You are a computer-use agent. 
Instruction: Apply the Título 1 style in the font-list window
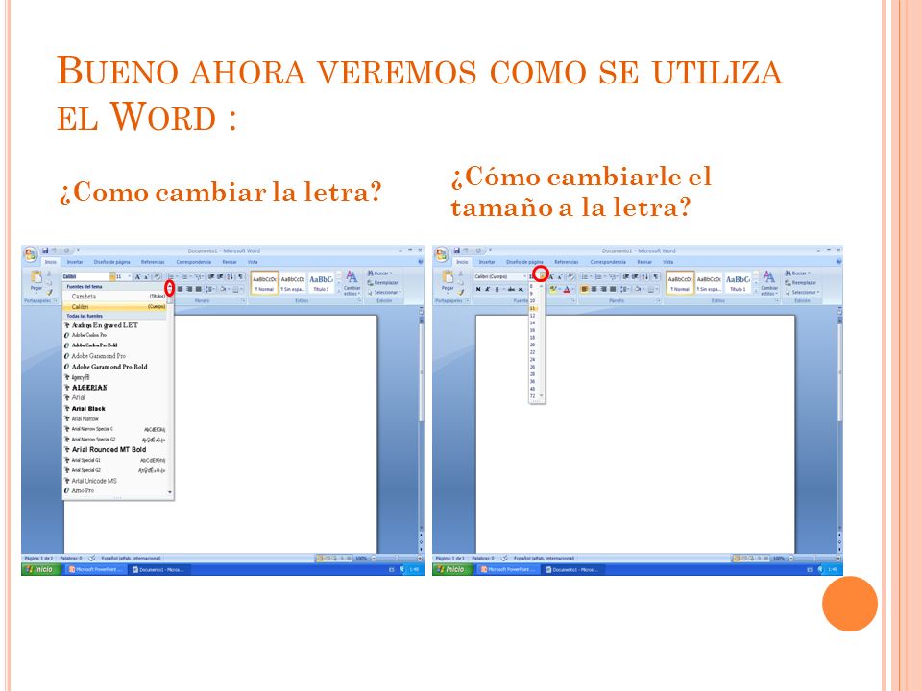click(322, 282)
